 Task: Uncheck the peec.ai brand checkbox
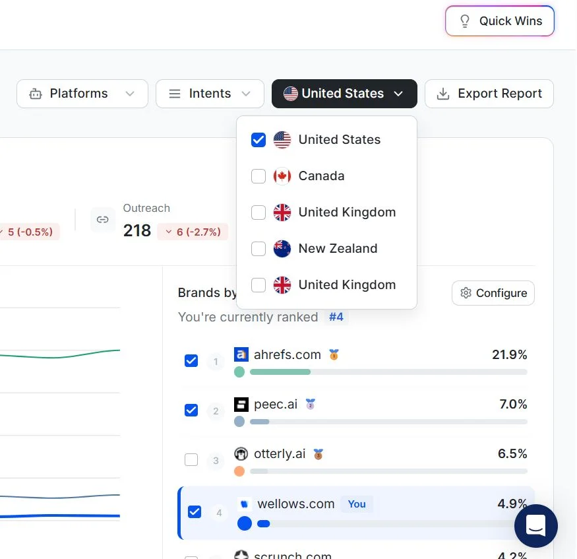click(191, 410)
